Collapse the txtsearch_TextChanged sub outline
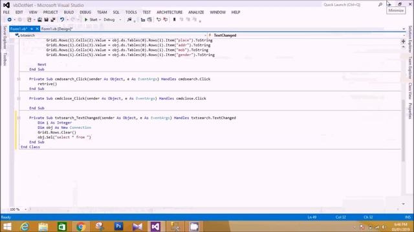414x232 pixels. (x=19, y=118)
